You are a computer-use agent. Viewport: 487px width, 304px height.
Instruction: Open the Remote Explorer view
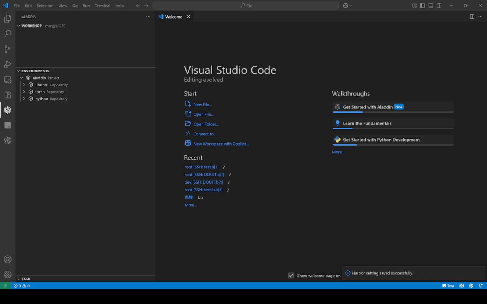[x=8, y=80]
